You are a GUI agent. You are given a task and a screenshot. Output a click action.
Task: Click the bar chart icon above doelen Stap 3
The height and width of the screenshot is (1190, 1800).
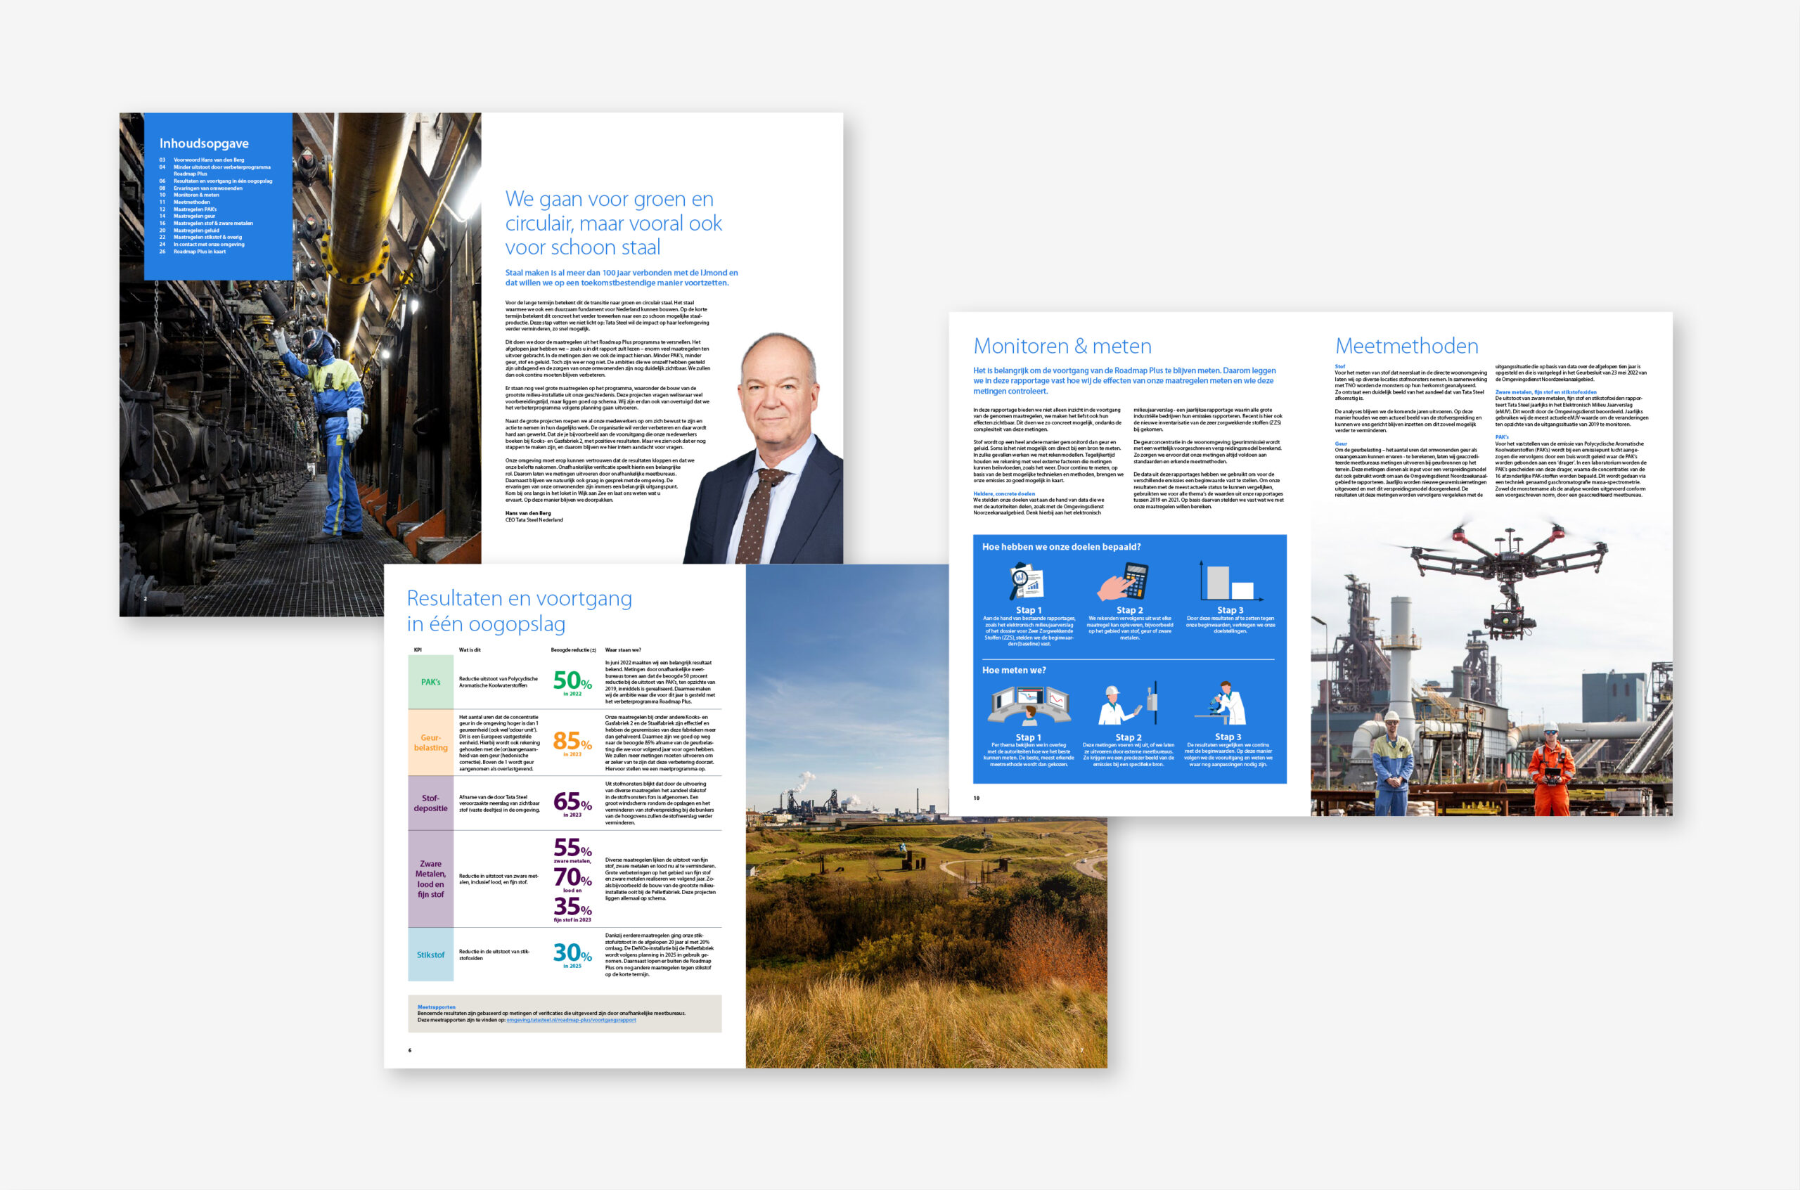1230,582
